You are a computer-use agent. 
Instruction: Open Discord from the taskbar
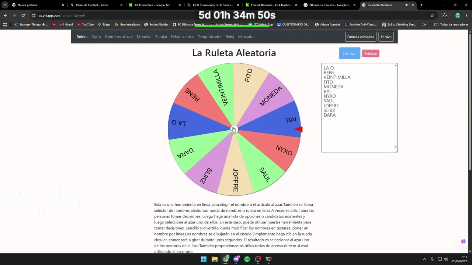pos(236,259)
